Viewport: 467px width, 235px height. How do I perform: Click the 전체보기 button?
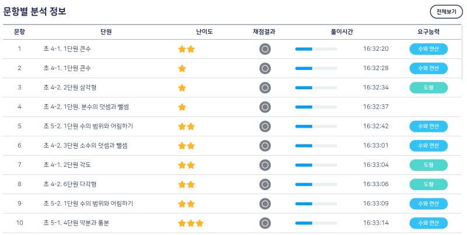point(446,12)
